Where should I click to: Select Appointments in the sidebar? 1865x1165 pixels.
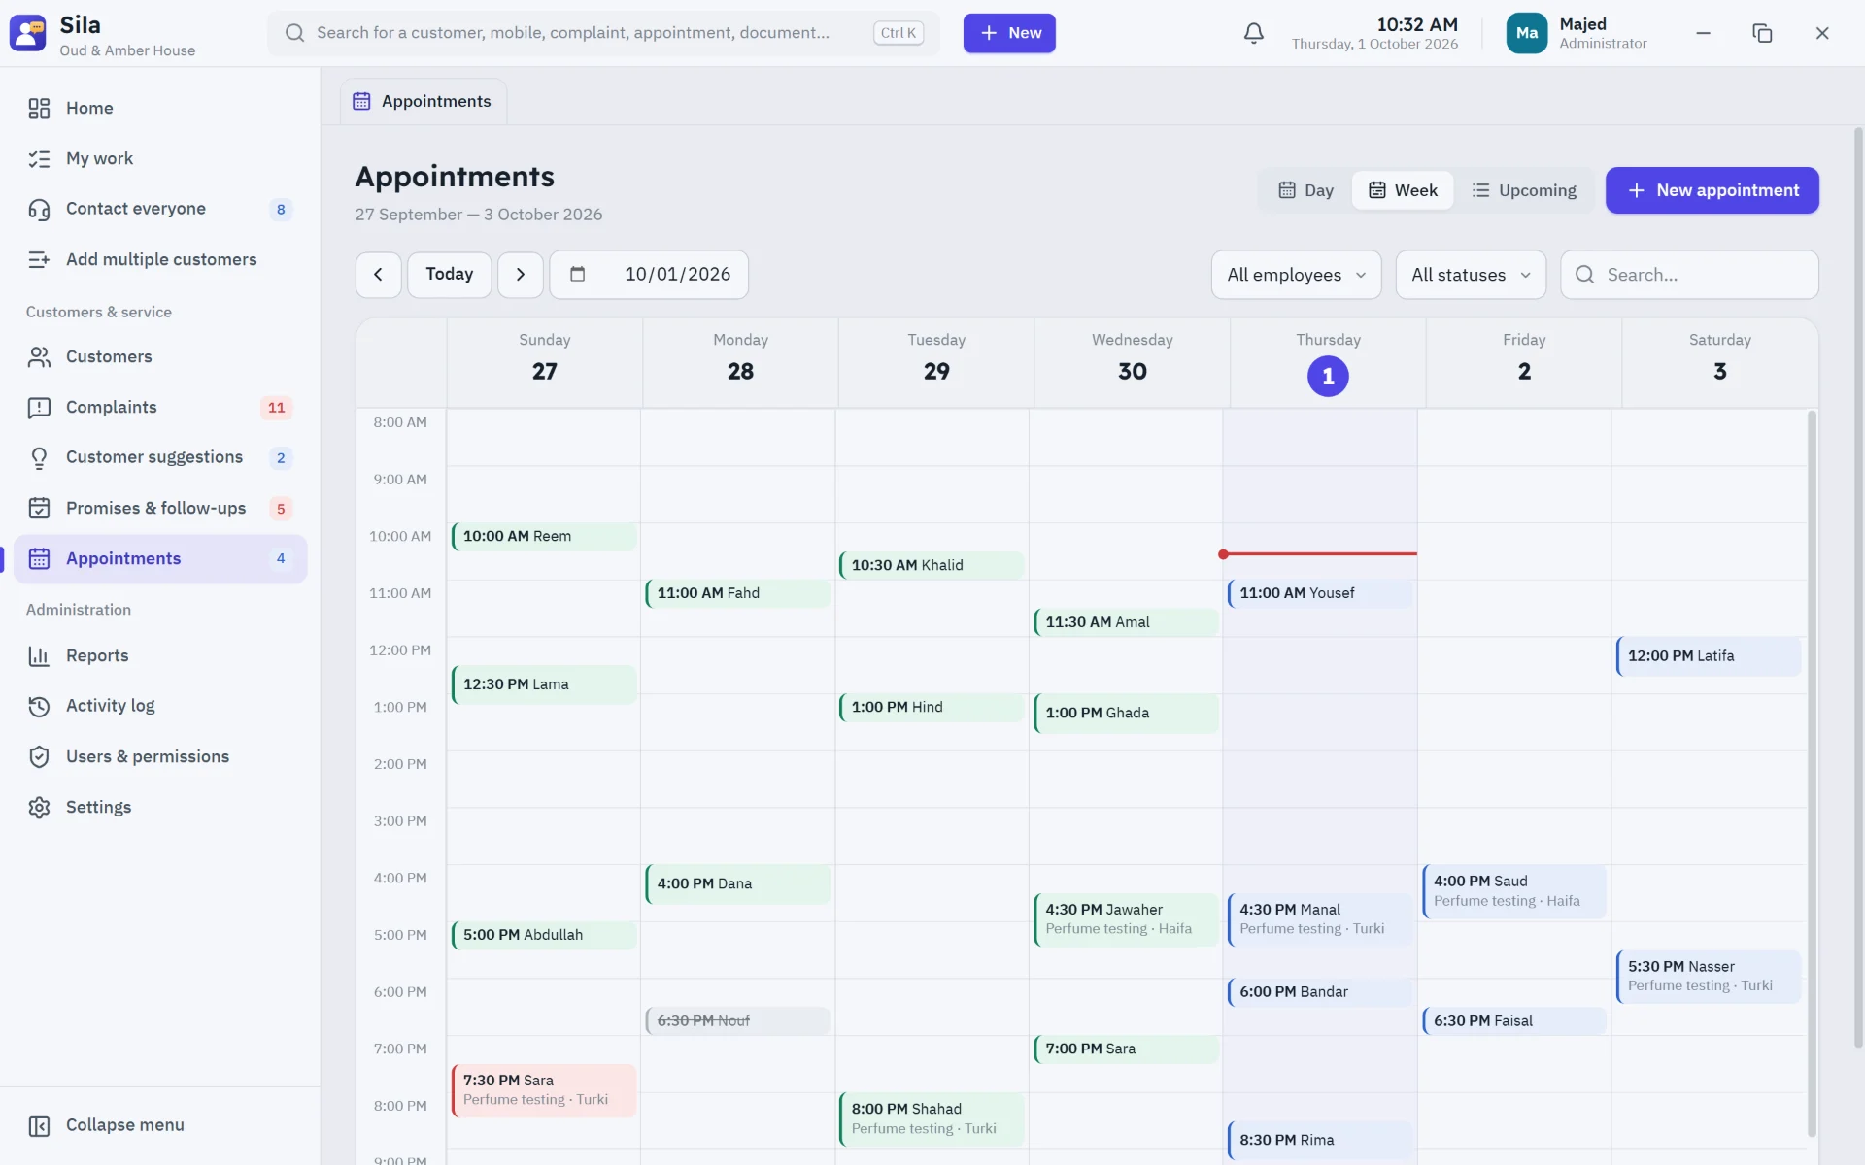tap(160, 558)
